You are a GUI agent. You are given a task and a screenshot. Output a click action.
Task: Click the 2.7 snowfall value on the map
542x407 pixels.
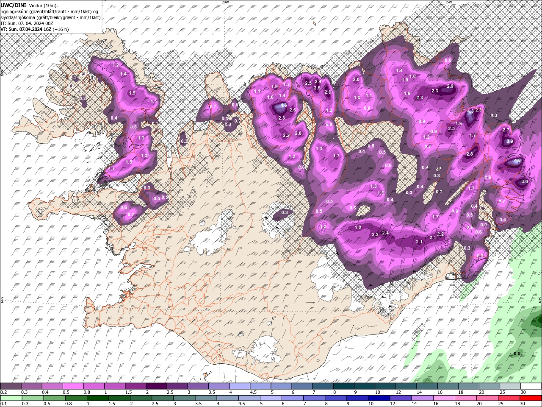[506, 130]
